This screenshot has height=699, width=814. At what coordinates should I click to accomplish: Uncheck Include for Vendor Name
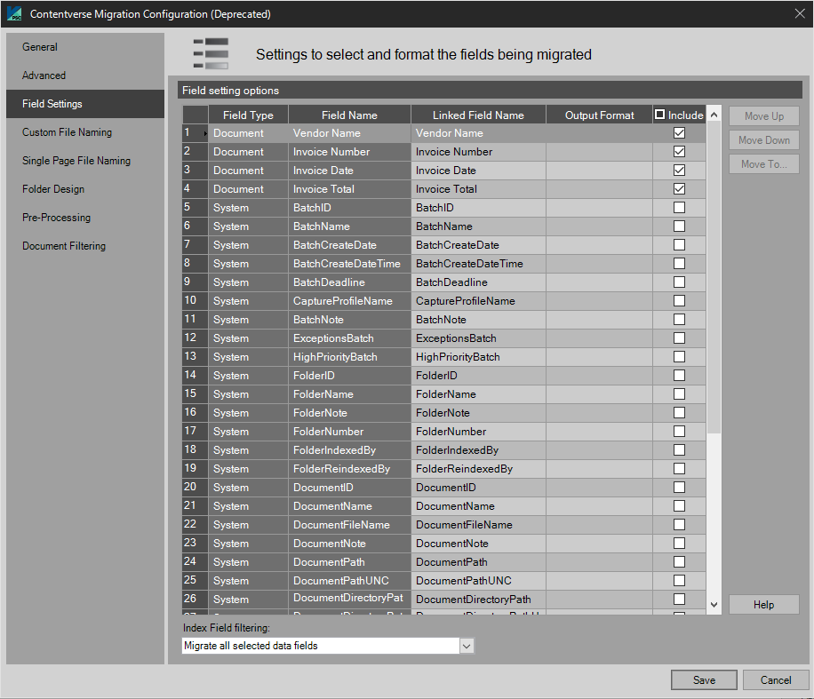pyautogui.click(x=679, y=133)
